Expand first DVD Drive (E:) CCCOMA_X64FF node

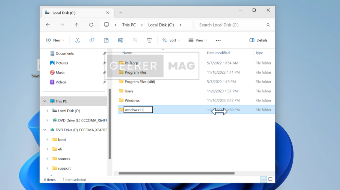(x=47, y=120)
